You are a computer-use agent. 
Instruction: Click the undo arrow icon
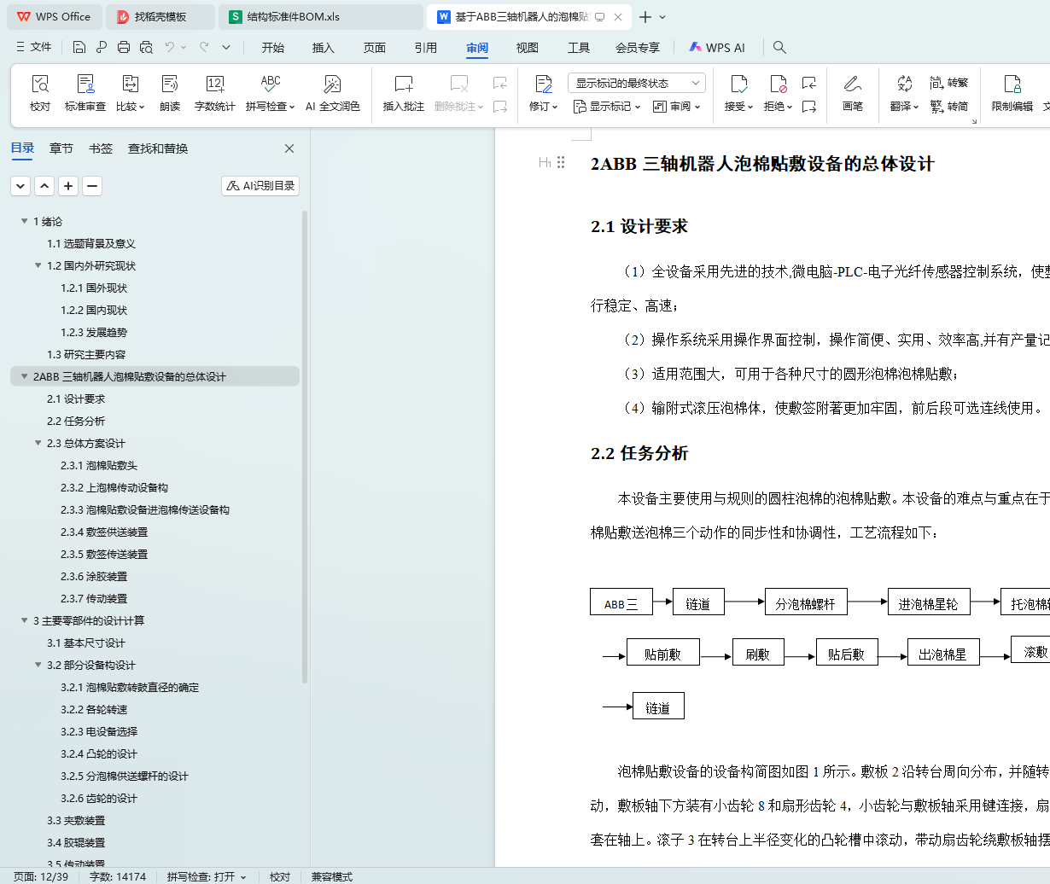point(170,47)
